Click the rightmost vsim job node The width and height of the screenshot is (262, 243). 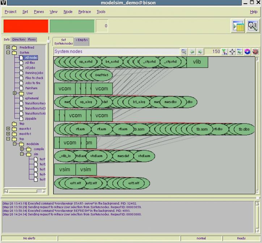(x=86, y=169)
